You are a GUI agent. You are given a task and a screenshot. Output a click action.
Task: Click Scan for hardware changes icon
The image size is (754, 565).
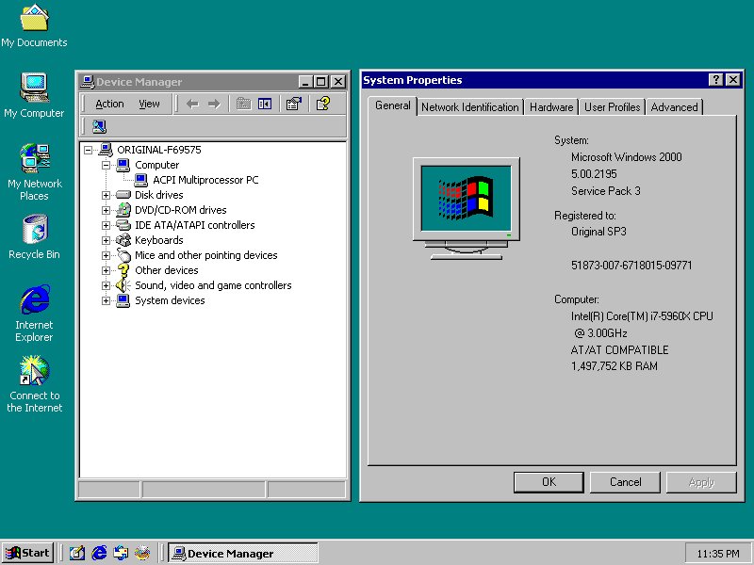(x=99, y=126)
